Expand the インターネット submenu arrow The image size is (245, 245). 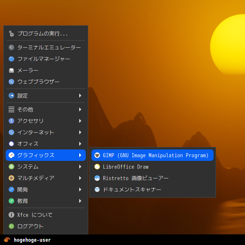[x=80, y=132]
